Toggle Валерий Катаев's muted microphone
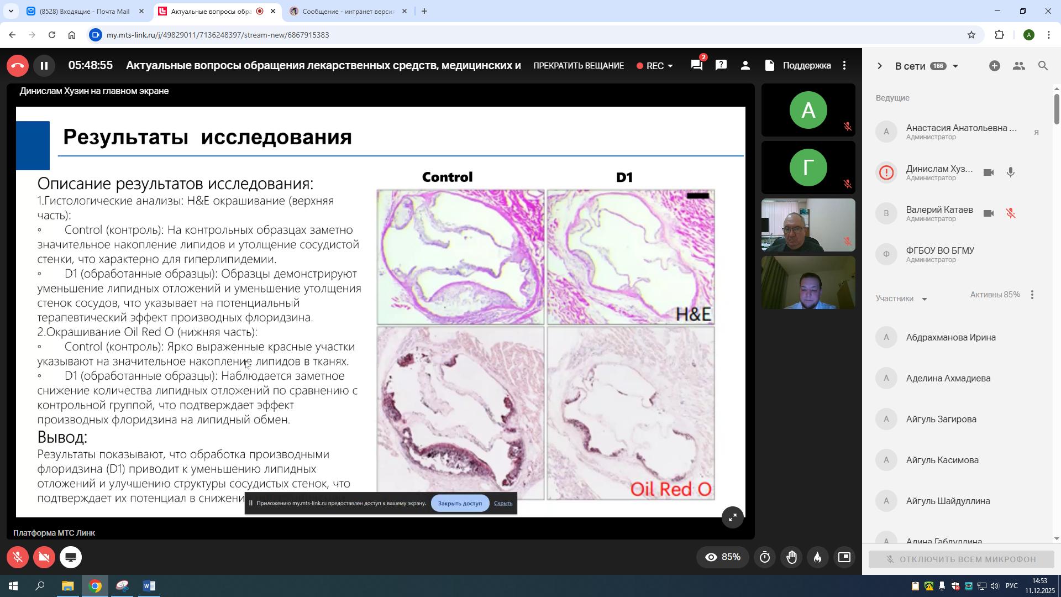1061x597 pixels. click(x=1010, y=213)
